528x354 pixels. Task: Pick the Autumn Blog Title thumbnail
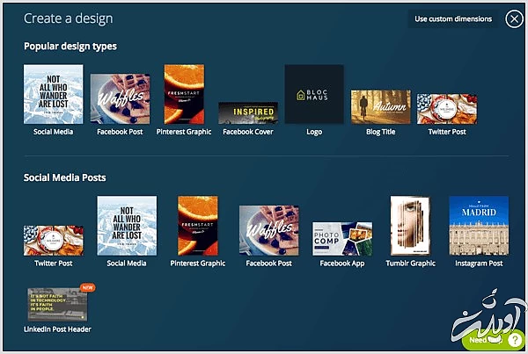click(x=380, y=107)
